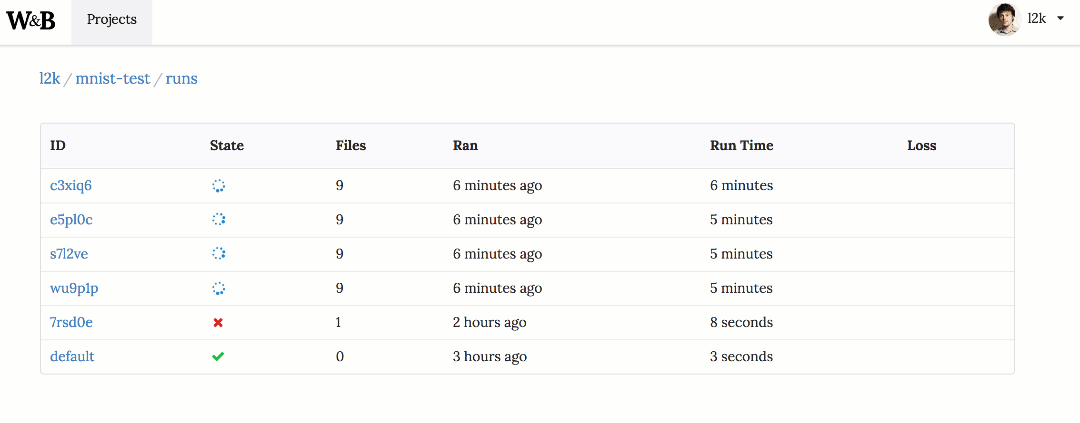Screen dimensions: 1080x423
Task: Go to mnist-test project breadcrumb
Action: pyautogui.click(x=113, y=78)
